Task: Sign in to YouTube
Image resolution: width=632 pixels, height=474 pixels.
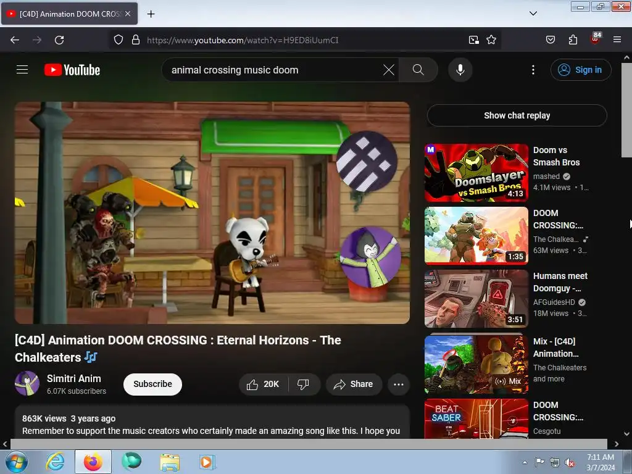Action: pyautogui.click(x=581, y=70)
